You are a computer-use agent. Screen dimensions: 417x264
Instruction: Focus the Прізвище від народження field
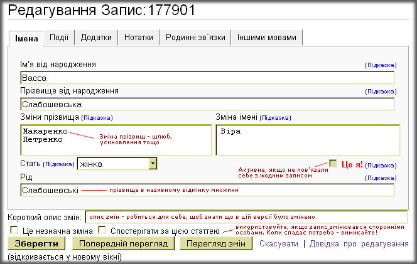pos(207,104)
